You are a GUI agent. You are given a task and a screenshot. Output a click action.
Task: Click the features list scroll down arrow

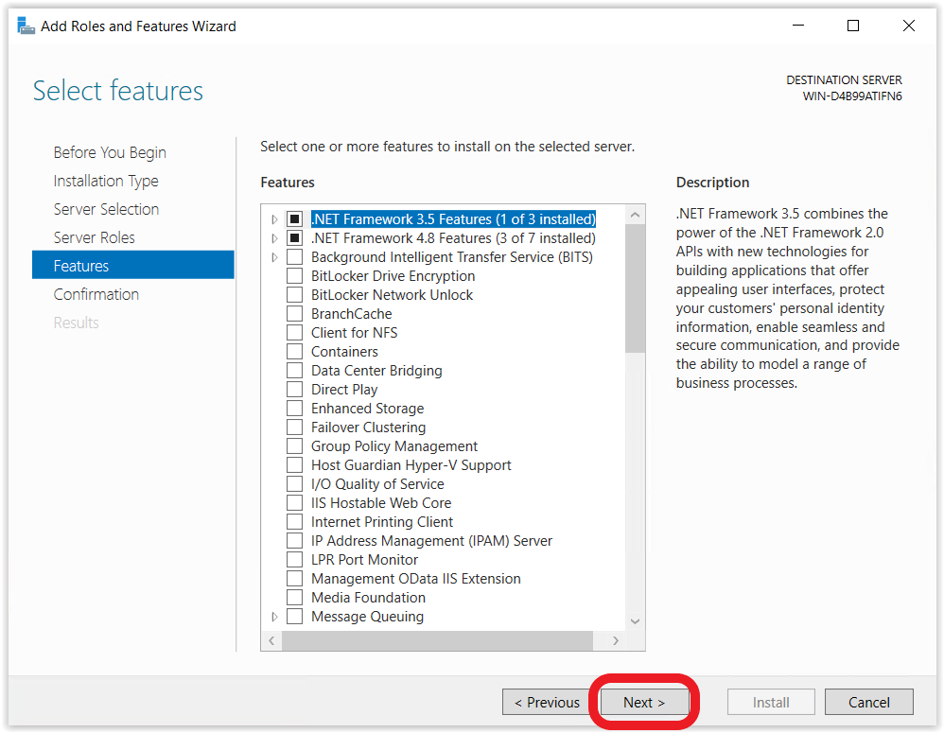(x=635, y=621)
